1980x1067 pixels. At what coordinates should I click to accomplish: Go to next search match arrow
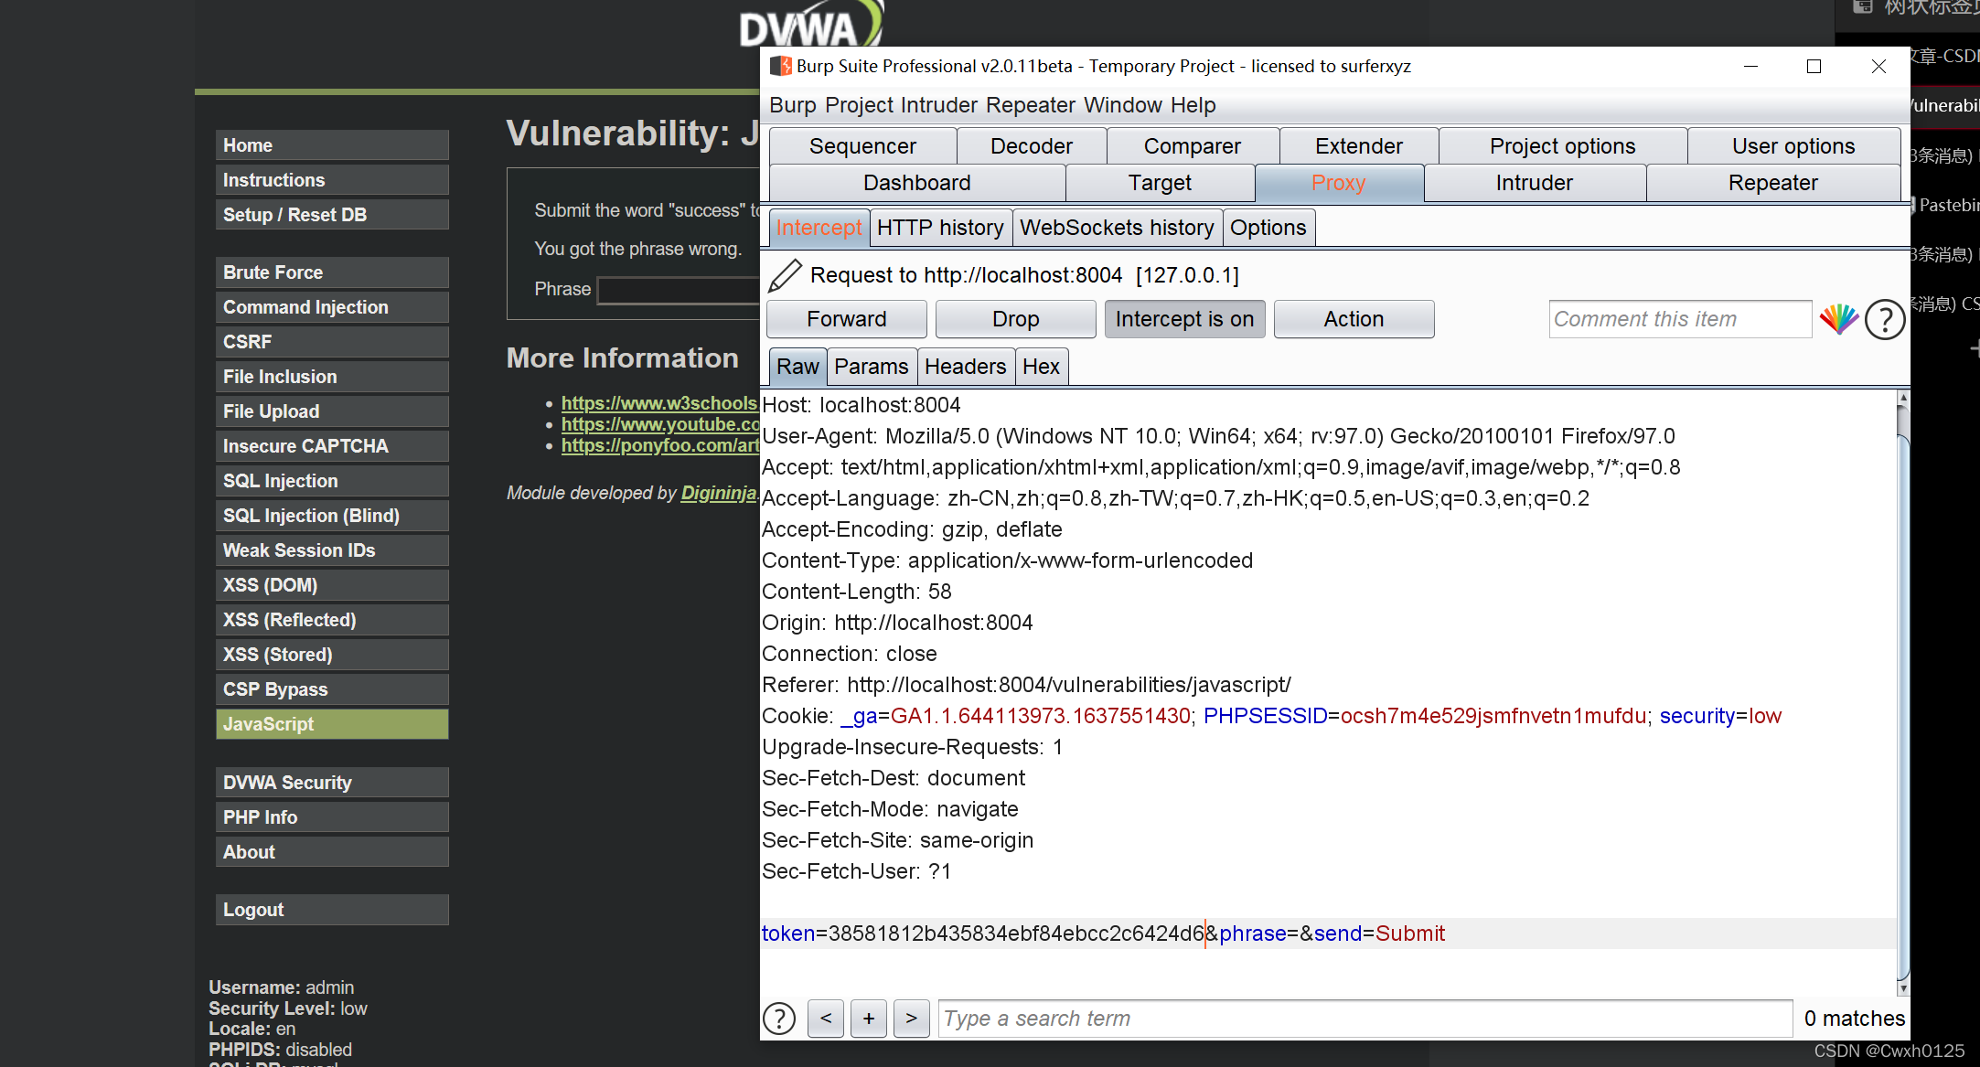tap(911, 1019)
